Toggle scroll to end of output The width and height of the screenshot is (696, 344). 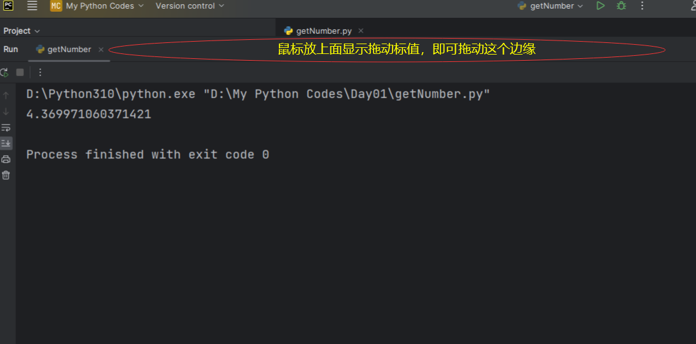coord(6,143)
